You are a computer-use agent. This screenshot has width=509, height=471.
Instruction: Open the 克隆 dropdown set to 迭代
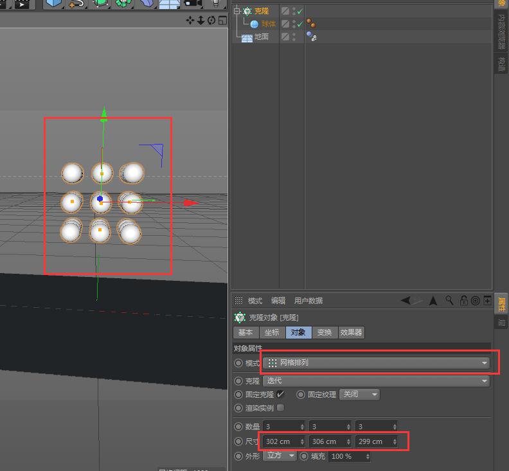click(377, 381)
